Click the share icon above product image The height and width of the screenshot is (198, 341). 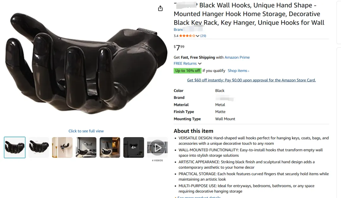[160, 9]
